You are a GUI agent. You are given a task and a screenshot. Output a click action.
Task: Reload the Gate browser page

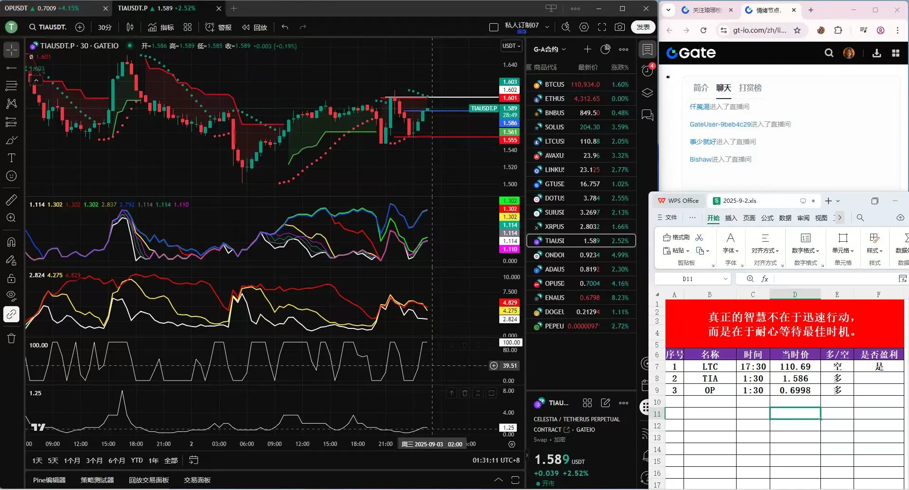[x=703, y=30]
